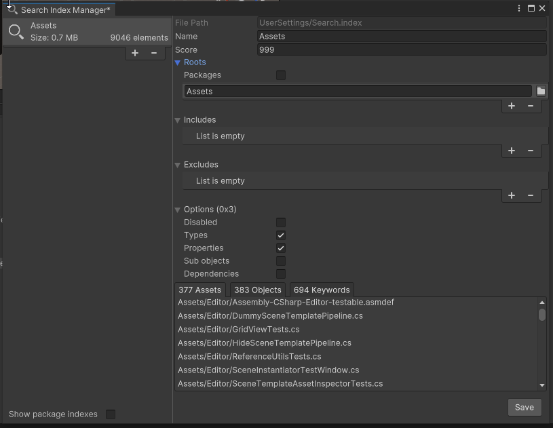Toggle Show package indexes checkbox
Viewport: 553px width, 428px height.
point(111,414)
